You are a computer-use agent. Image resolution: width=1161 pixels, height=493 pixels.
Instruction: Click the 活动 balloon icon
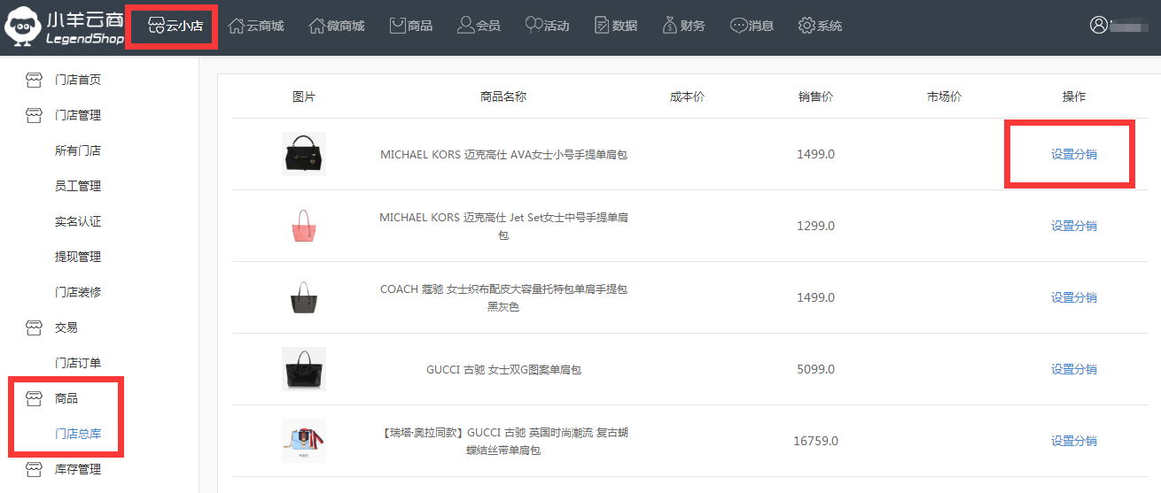coord(534,26)
